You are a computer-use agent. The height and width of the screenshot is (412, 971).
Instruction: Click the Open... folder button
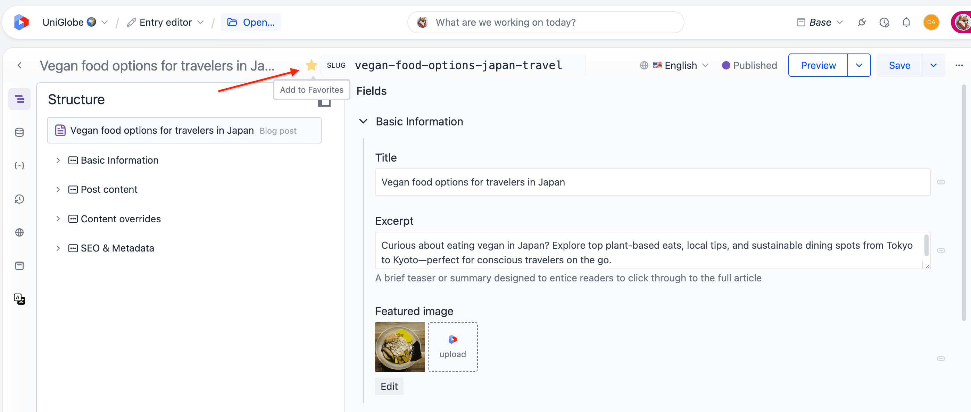pos(251,22)
